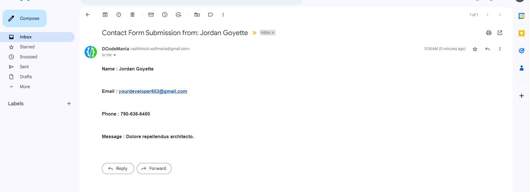Mark the email as unread

pos(151,15)
